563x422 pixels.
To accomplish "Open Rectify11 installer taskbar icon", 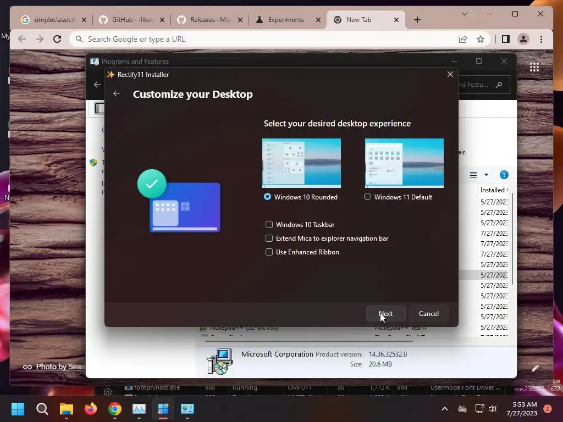I will 163,409.
